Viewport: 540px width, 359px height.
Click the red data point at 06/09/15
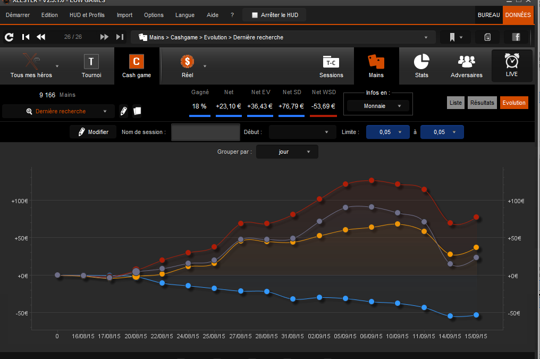[372, 180]
